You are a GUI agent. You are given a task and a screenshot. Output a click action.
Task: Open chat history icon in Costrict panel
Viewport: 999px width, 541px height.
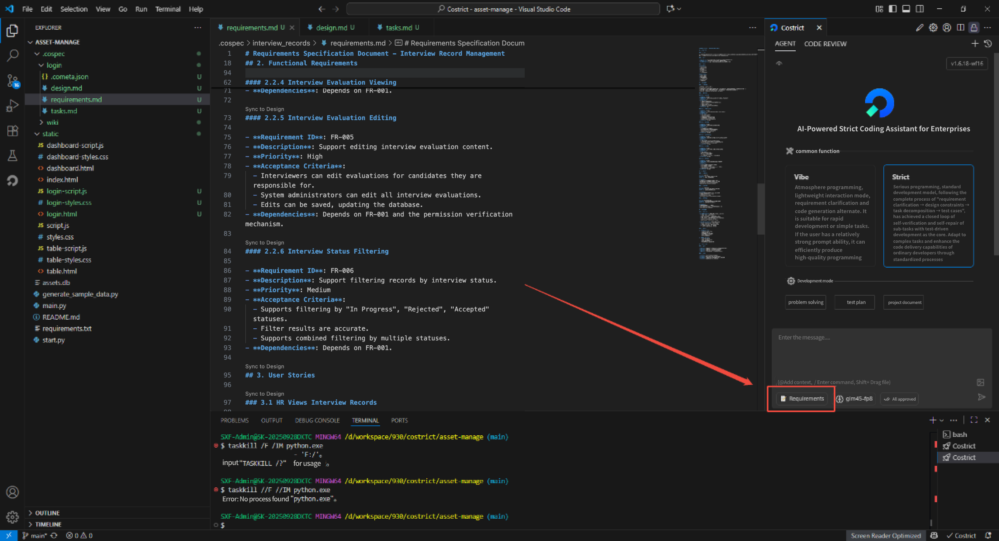pyautogui.click(x=988, y=44)
